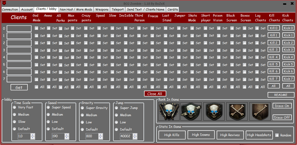The height and width of the screenshot is (145, 297).
Task: Select Slow time scale option
Action: pyautogui.click(x=14, y=122)
